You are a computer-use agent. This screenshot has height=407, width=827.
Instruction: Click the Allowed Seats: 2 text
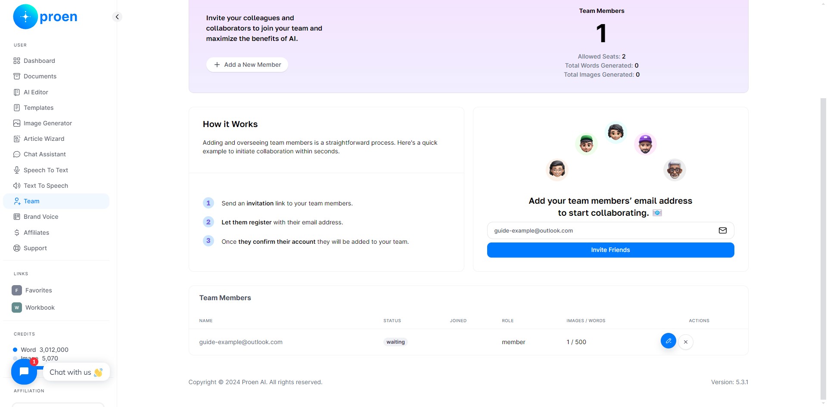pos(602,56)
